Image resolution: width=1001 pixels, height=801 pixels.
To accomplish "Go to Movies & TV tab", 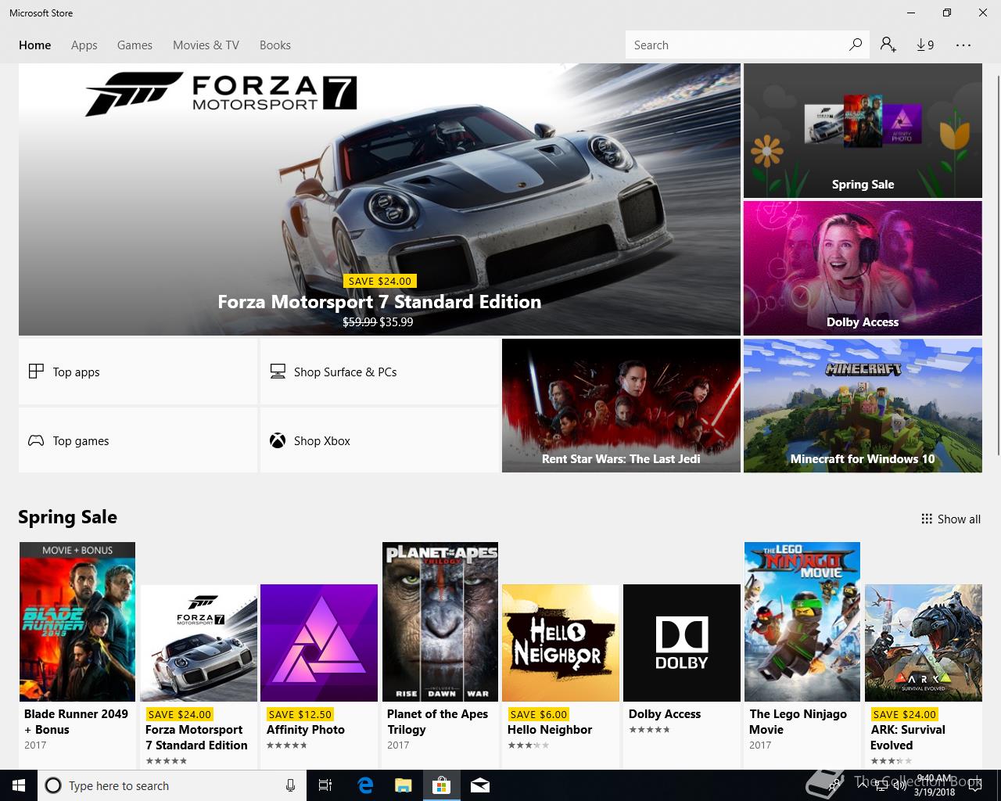I will [x=206, y=45].
